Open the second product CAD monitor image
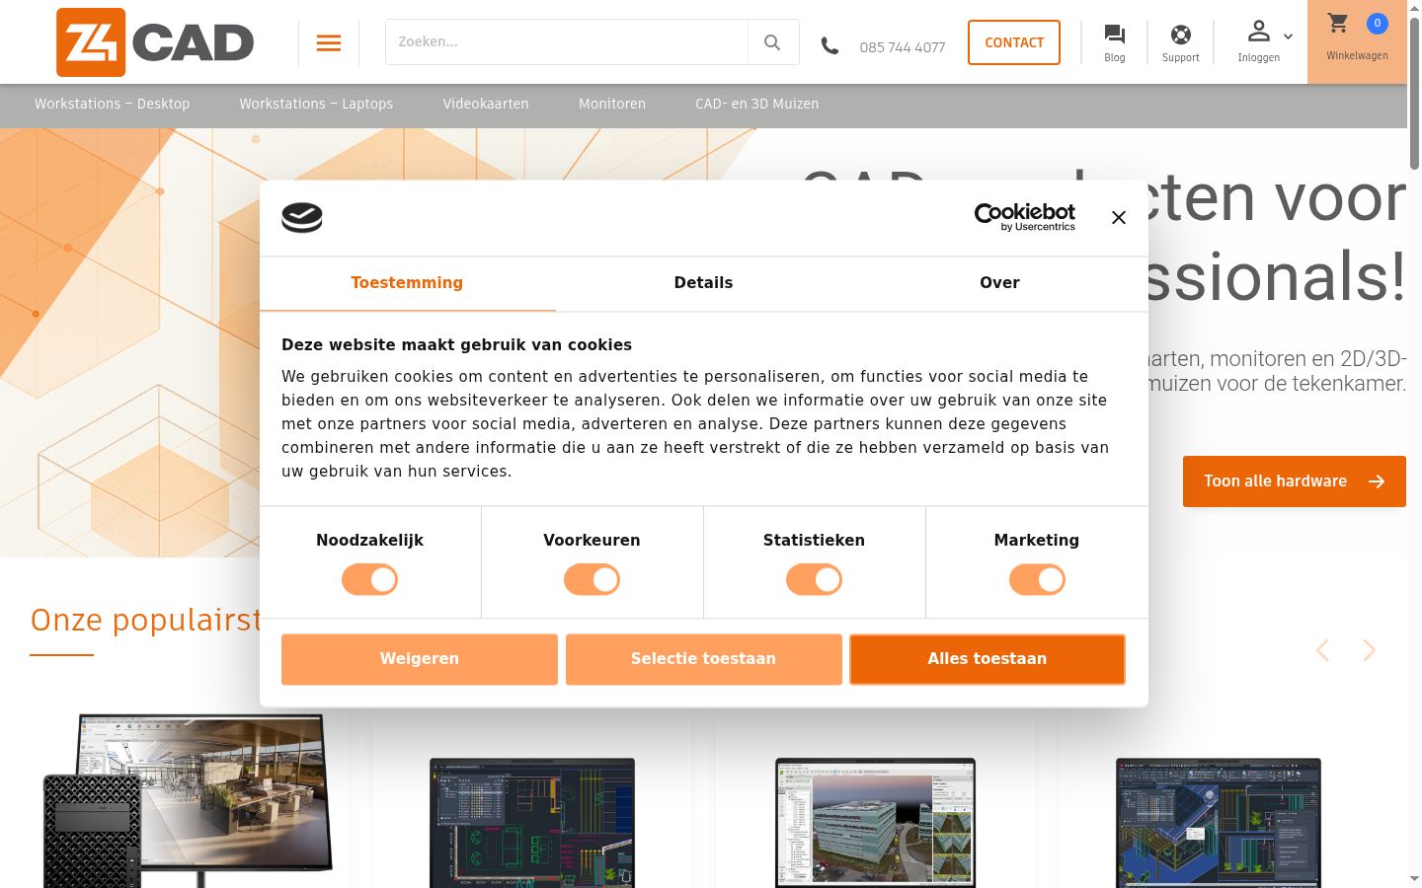1422x888 pixels. coord(532,823)
